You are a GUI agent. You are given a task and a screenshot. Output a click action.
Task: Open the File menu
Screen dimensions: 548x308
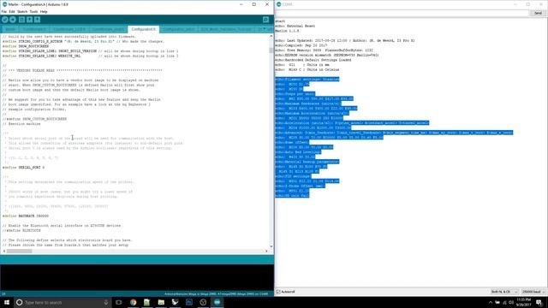coord(3,11)
